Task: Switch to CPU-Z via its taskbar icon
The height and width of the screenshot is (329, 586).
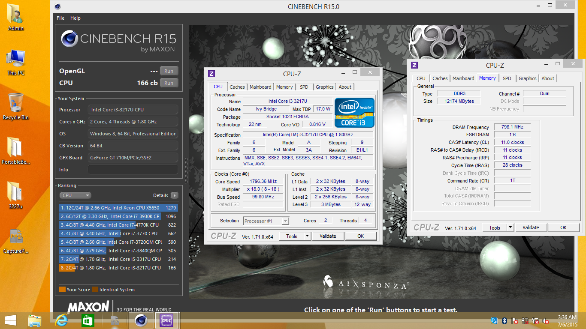Action: (166, 320)
